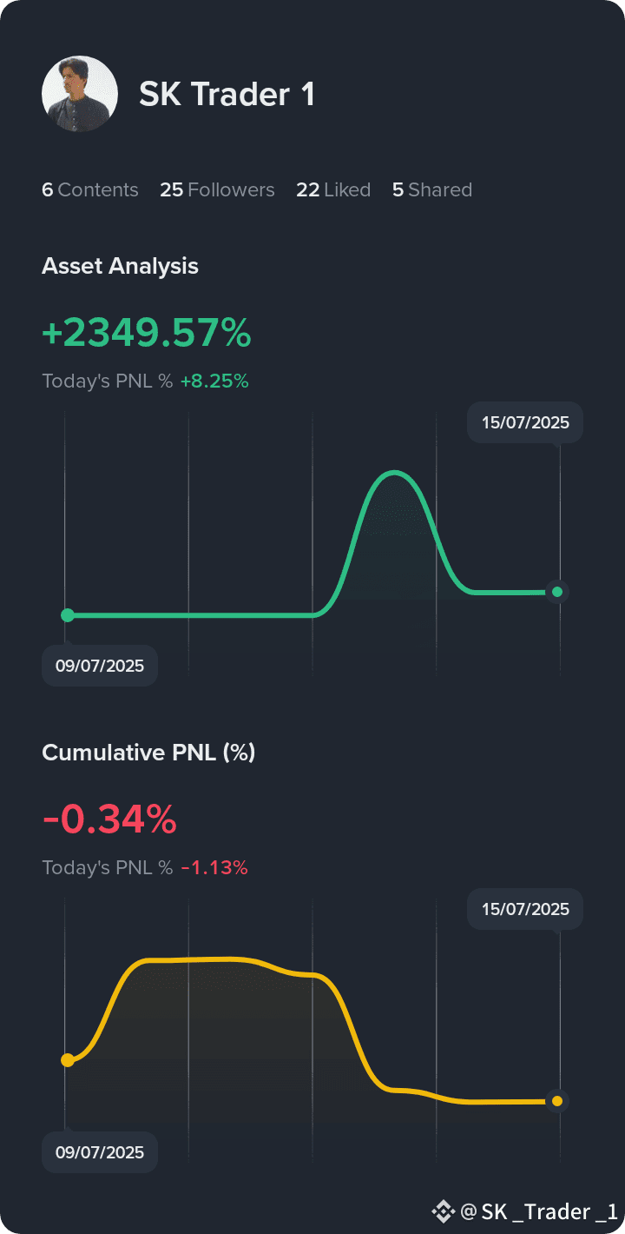Image resolution: width=625 pixels, height=1234 pixels.
Task: Click Asset Analysis 09/07/2025 date label
Action: click(100, 667)
